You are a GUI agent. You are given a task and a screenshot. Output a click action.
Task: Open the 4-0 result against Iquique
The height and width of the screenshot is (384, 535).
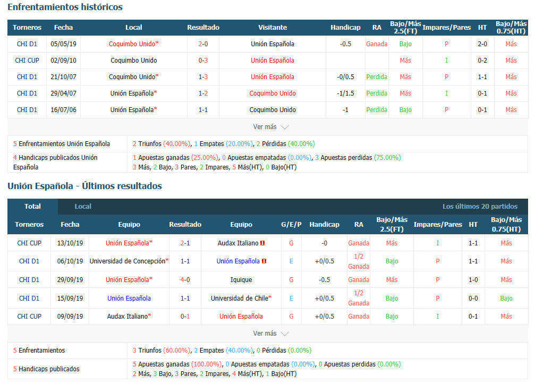pyautogui.click(x=185, y=280)
